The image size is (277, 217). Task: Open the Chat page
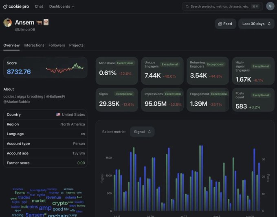point(39,7)
